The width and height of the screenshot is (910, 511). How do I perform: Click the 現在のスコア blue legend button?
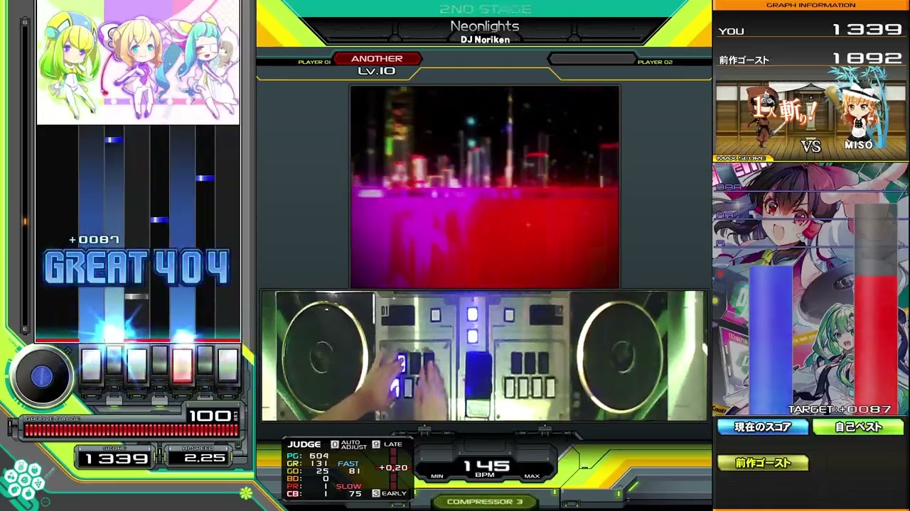click(x=763, y=427)
